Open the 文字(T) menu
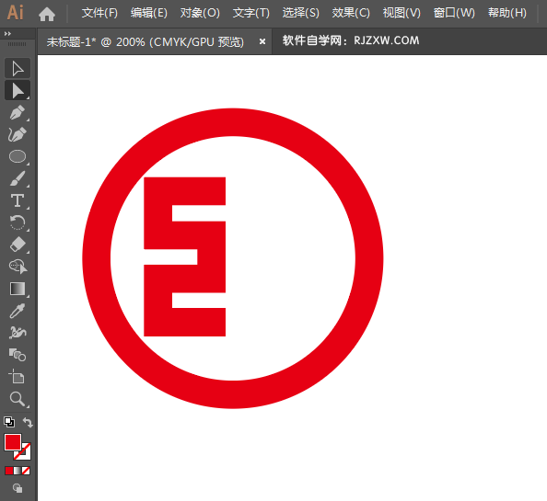This screenshot has width=547, height=501. pos(251,13)
